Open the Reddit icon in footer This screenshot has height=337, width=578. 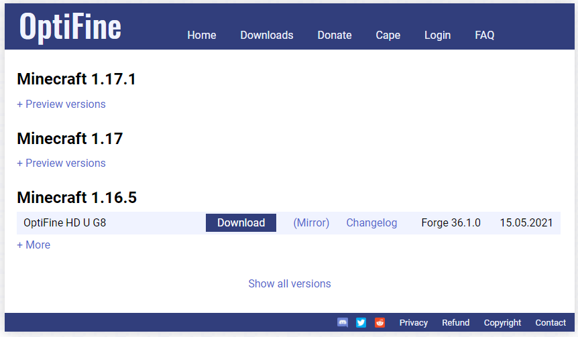tap(380, 323)
